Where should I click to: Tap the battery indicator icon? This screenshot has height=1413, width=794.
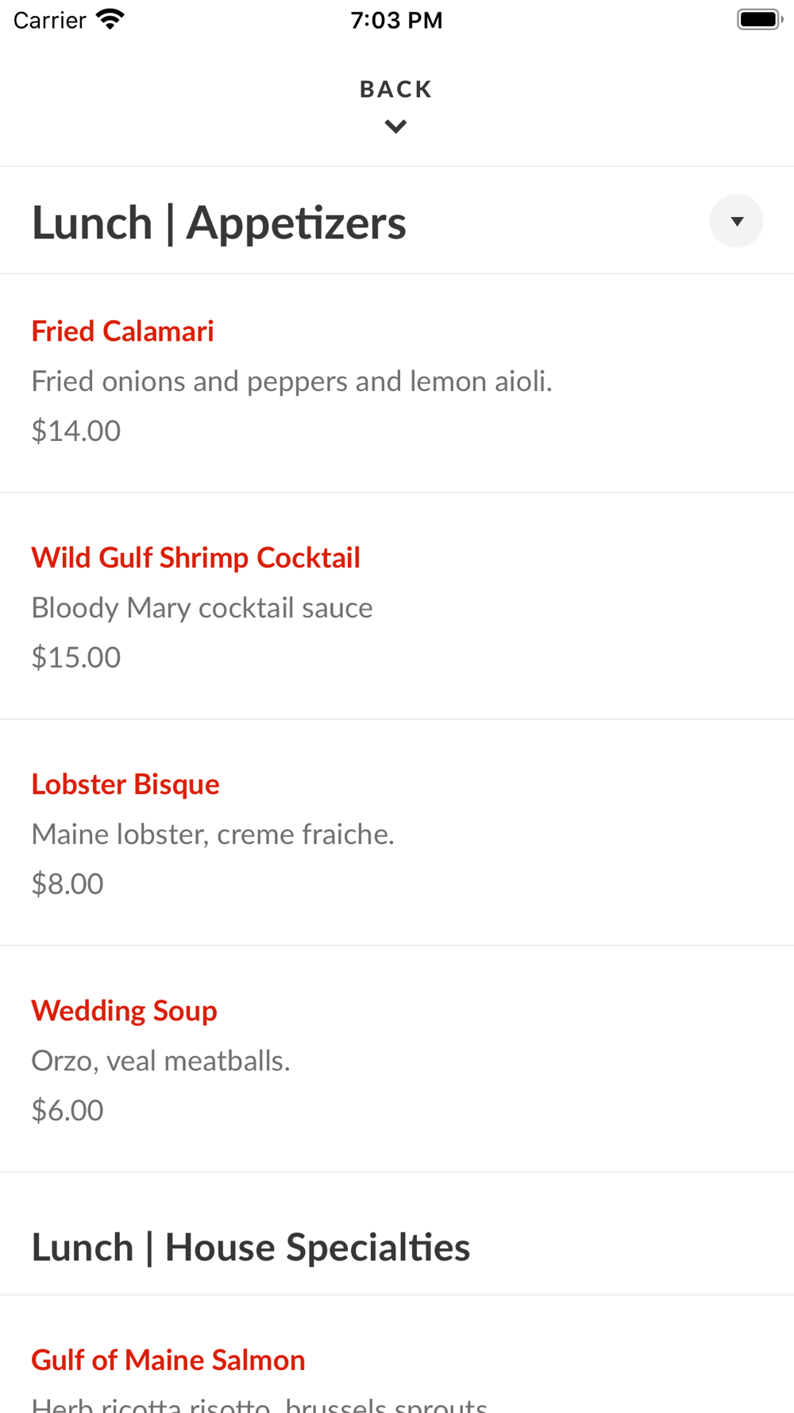tap(758, 19)
